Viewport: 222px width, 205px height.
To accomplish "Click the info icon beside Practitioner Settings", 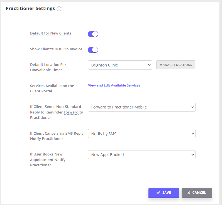I will [59, 9].
